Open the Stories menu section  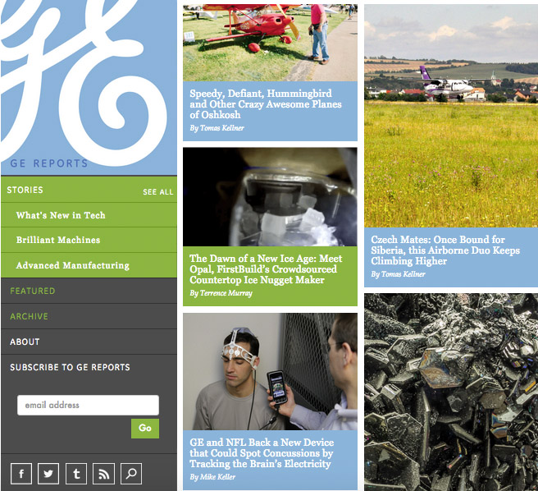click(x=25, y=190)
